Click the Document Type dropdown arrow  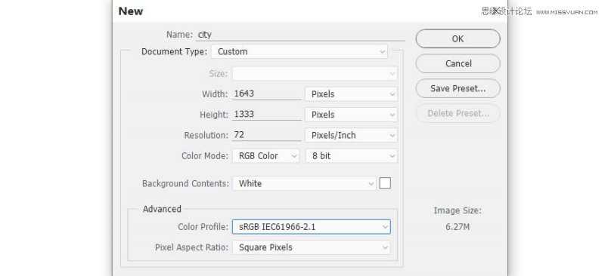click(x=382, y=51)
